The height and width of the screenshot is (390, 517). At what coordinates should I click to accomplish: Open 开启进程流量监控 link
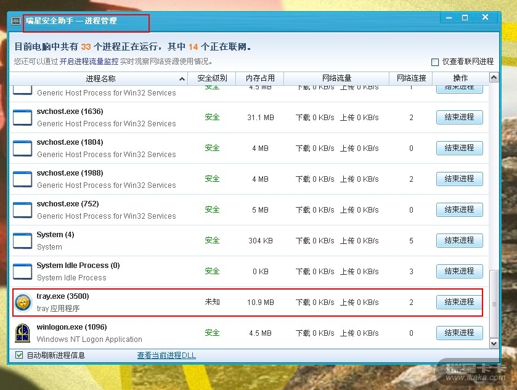click(89, 62)
